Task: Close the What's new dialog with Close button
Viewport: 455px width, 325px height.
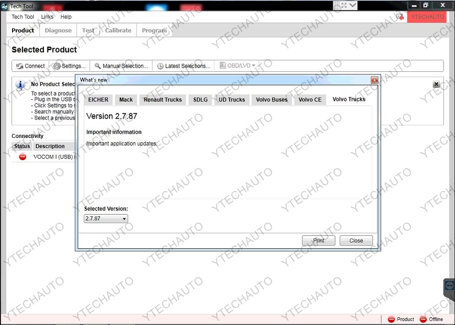Action: pos(356,240)
